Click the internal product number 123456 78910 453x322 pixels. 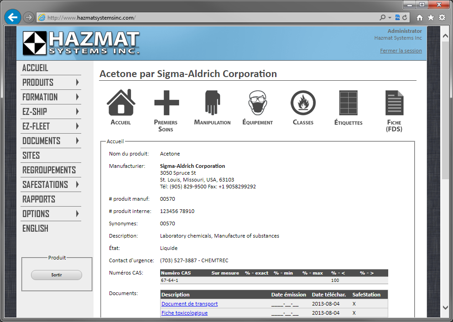[x=177, y=211]
